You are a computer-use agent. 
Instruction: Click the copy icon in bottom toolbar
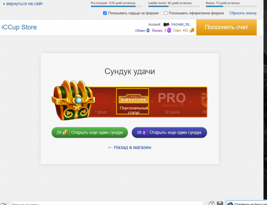(x=211, y=203)
